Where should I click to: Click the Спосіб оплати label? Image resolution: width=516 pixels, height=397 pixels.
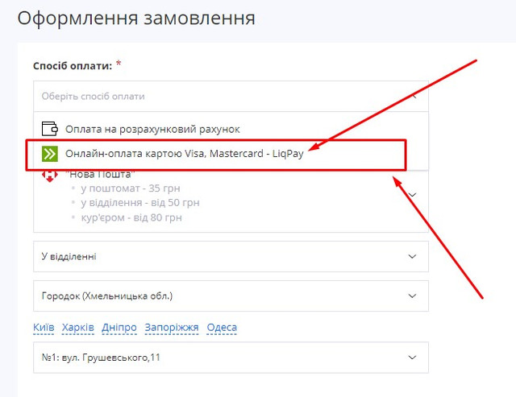click(73, 66)
